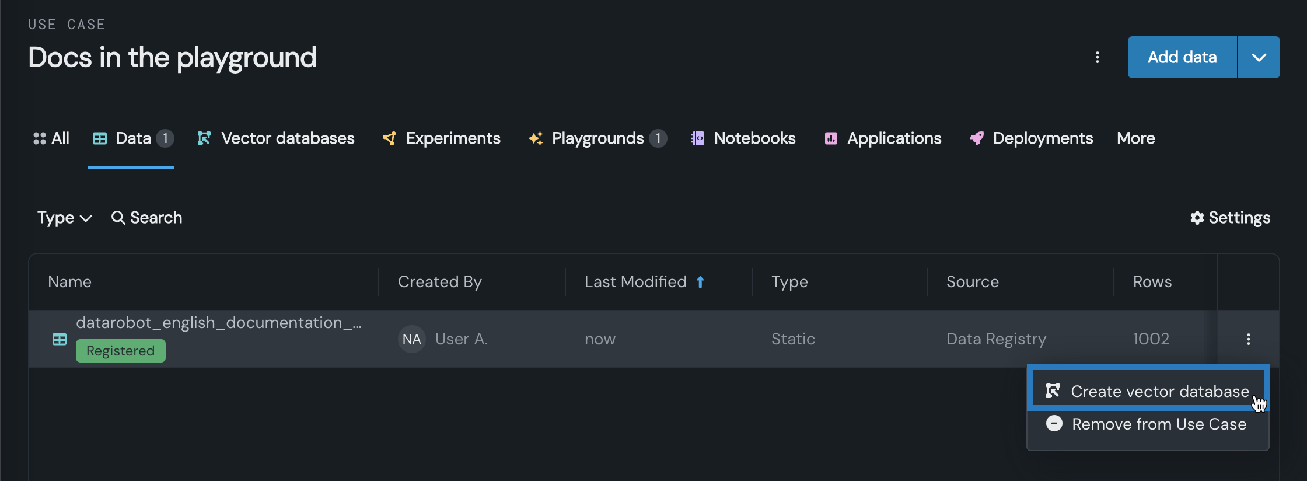Viewport: 1307px width, 481px height.
Task: Click the Last Modified sort arrow
Action: point(700,282)
